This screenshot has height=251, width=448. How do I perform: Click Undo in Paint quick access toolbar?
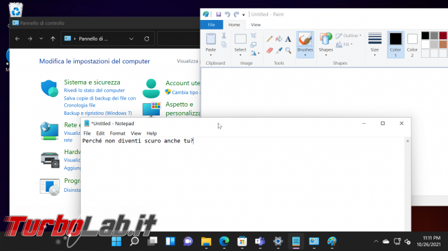click(227, 14)
